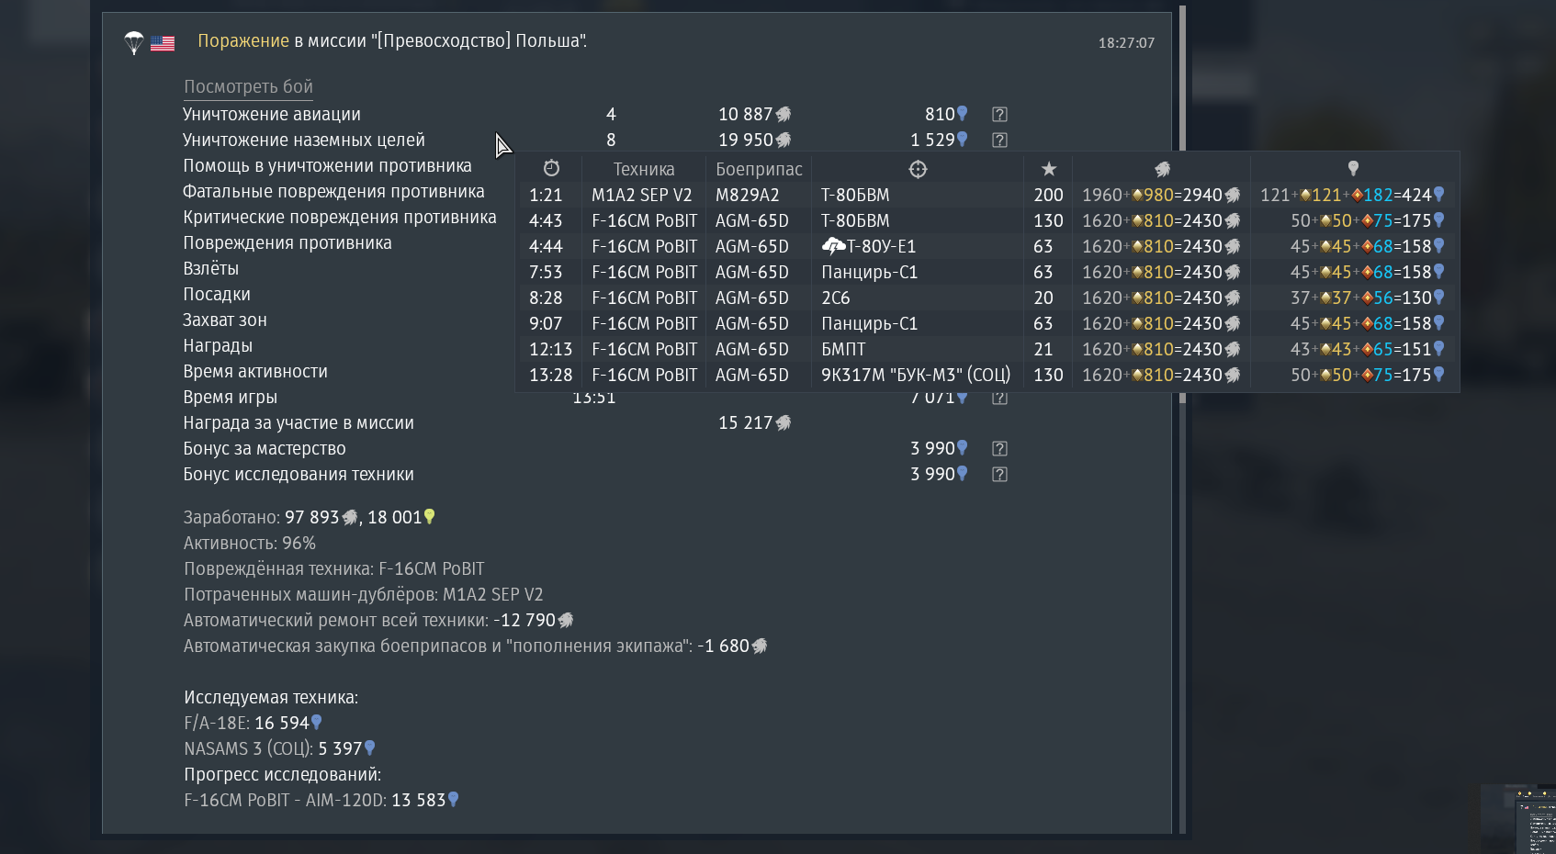The width and height of the screenshot is (1556, 854).
Task: Click research icon next to 810
Action: (x=962, y=114)
